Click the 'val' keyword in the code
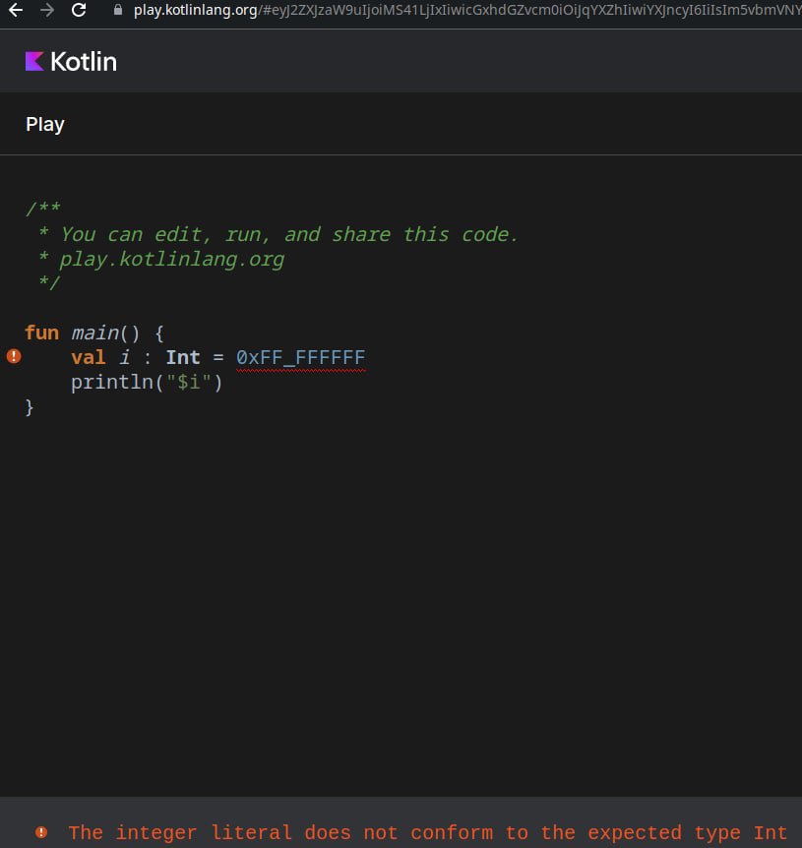 89,357
